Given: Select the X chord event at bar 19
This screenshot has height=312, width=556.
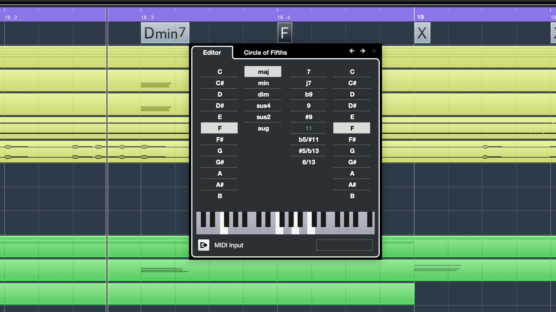Looking at the screenshot, I should 422,33.
